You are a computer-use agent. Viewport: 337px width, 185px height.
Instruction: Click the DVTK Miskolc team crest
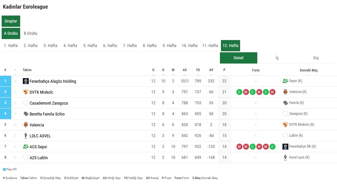point(26,92)
